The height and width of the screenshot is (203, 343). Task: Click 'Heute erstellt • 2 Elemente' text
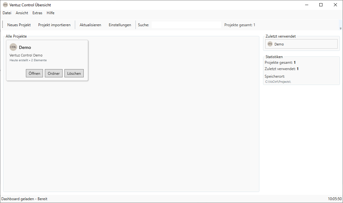click(28, 60)
